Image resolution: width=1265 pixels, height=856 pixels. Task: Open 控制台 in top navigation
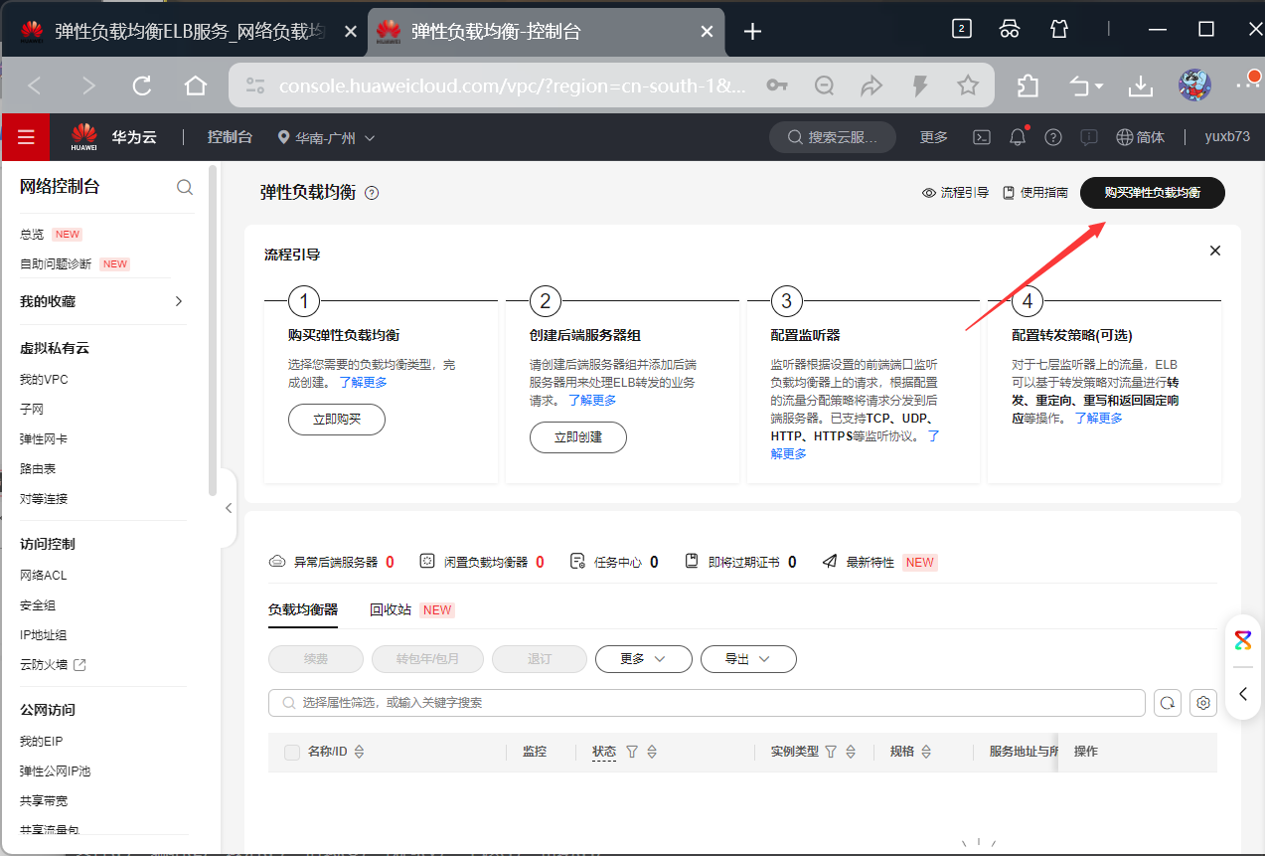pos(230,137)
